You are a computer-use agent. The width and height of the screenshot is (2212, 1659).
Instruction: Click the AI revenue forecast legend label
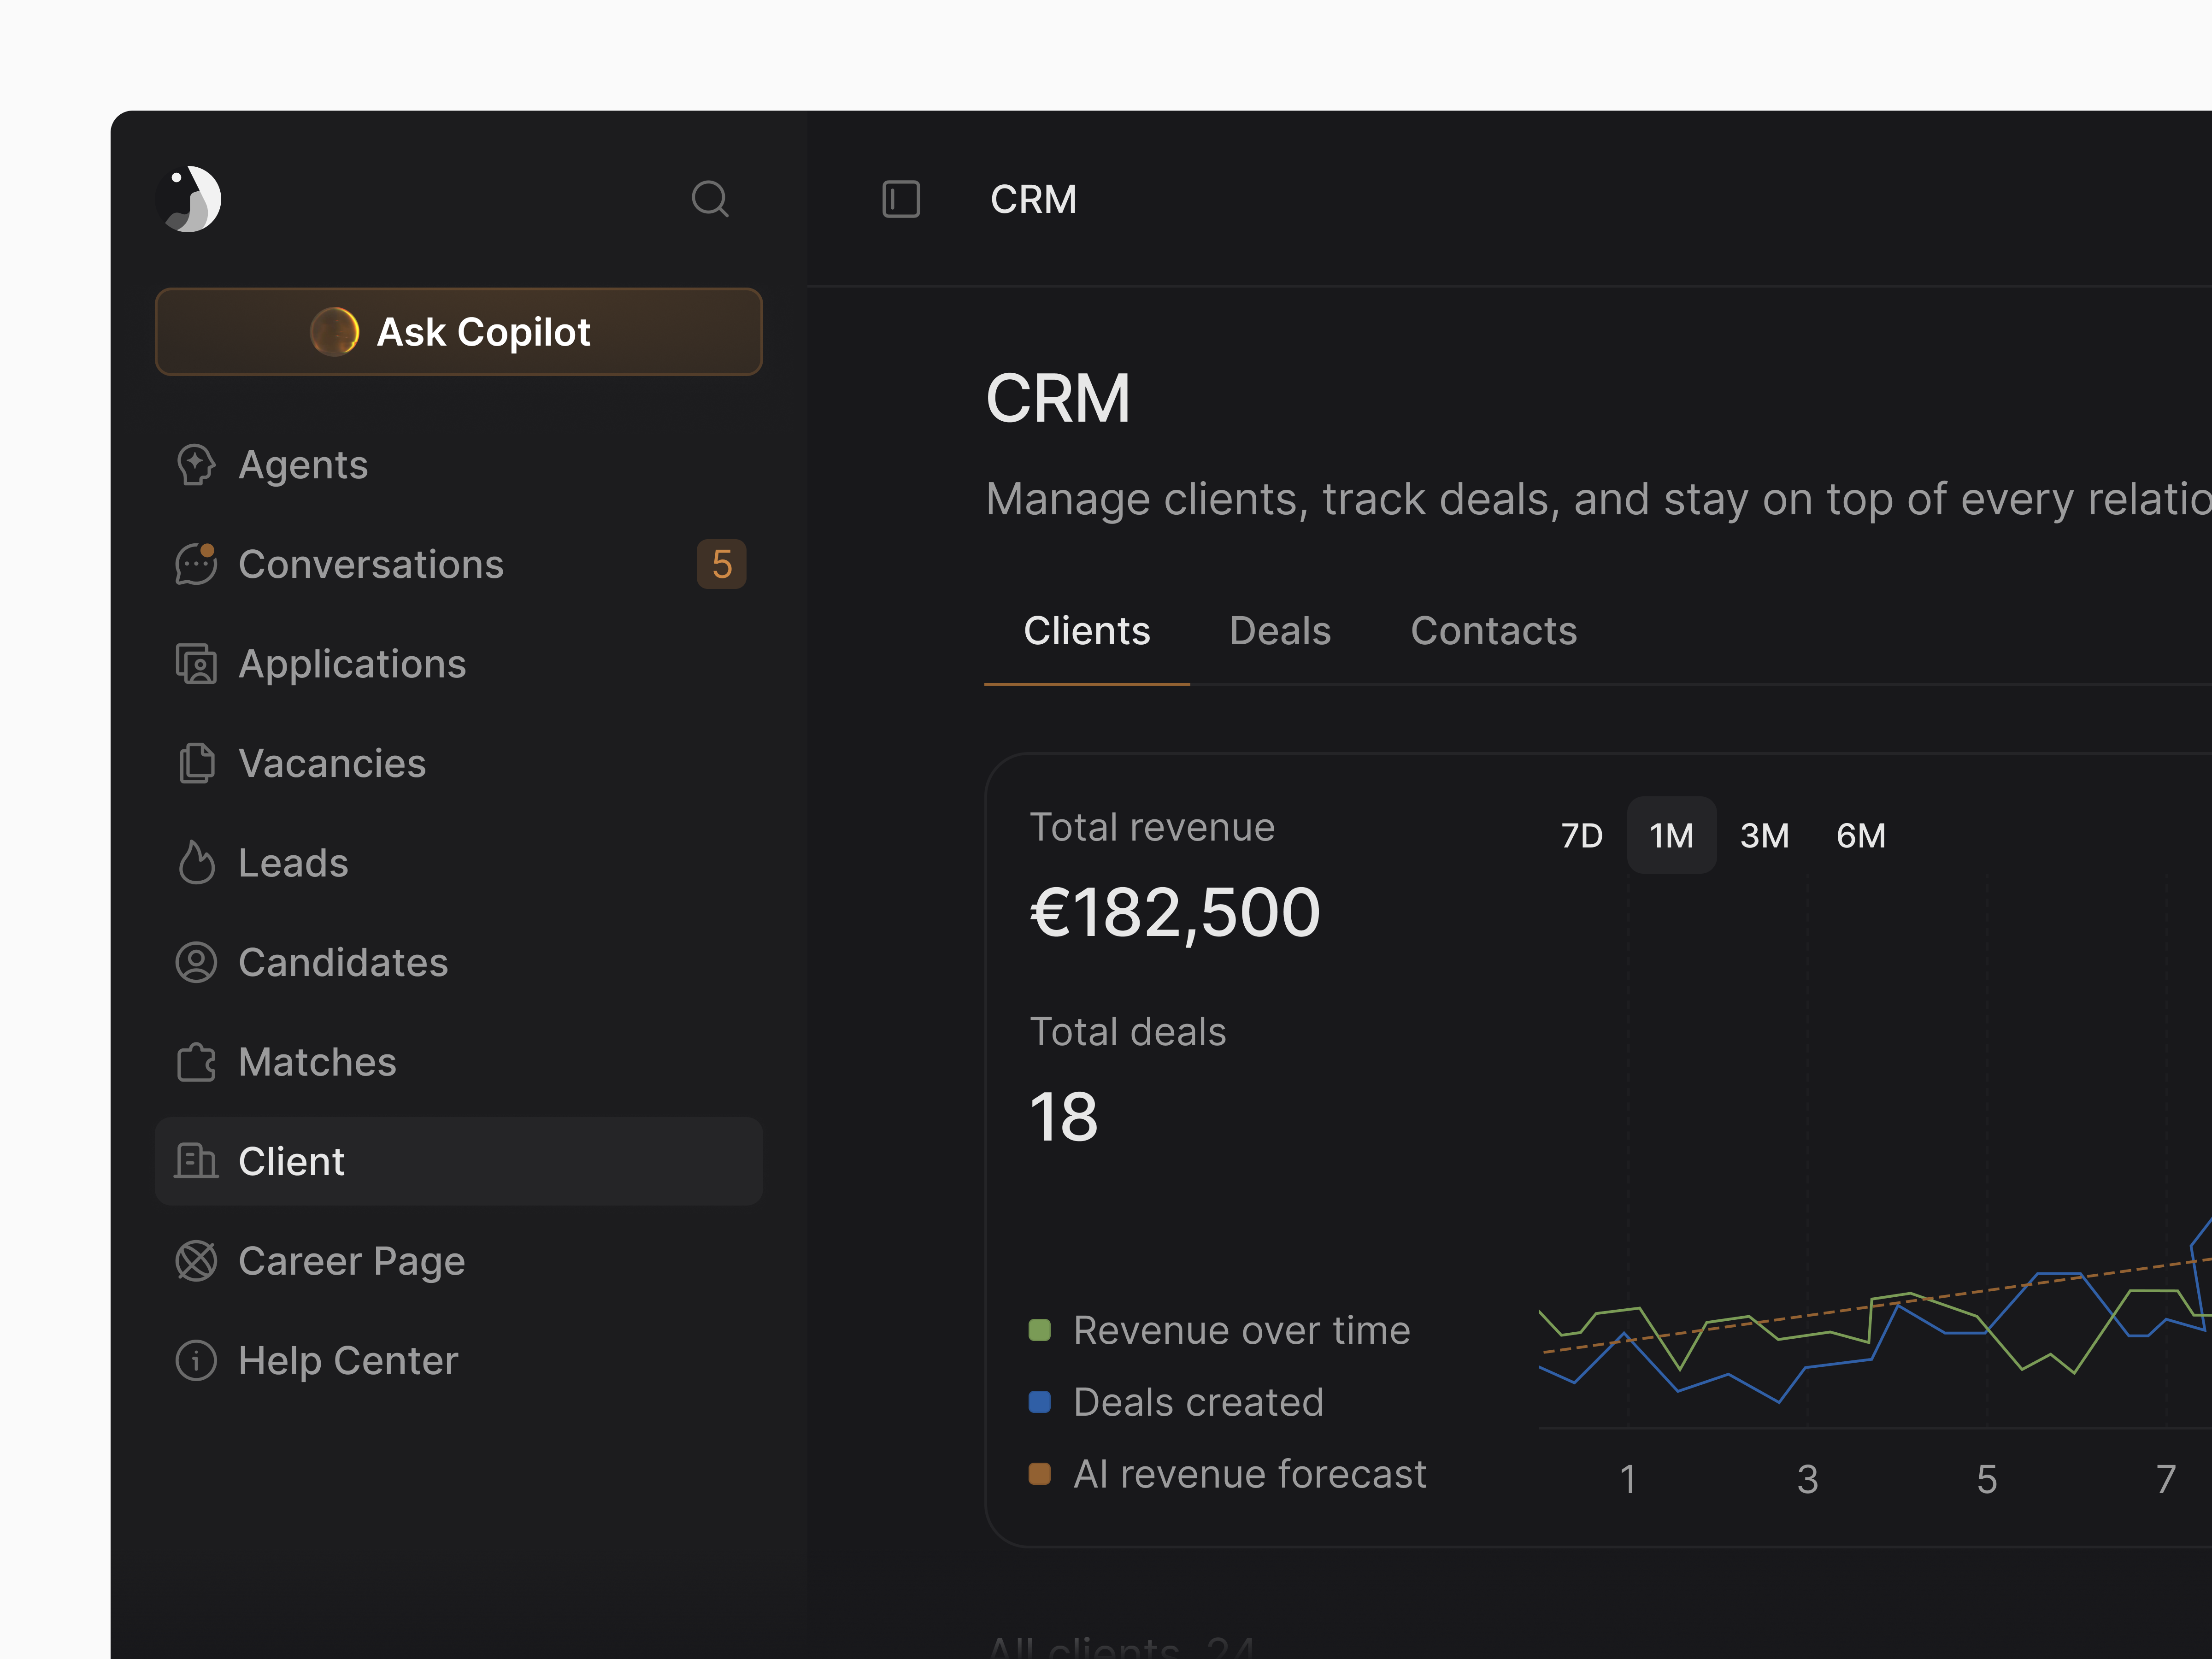(1250, 1474)
